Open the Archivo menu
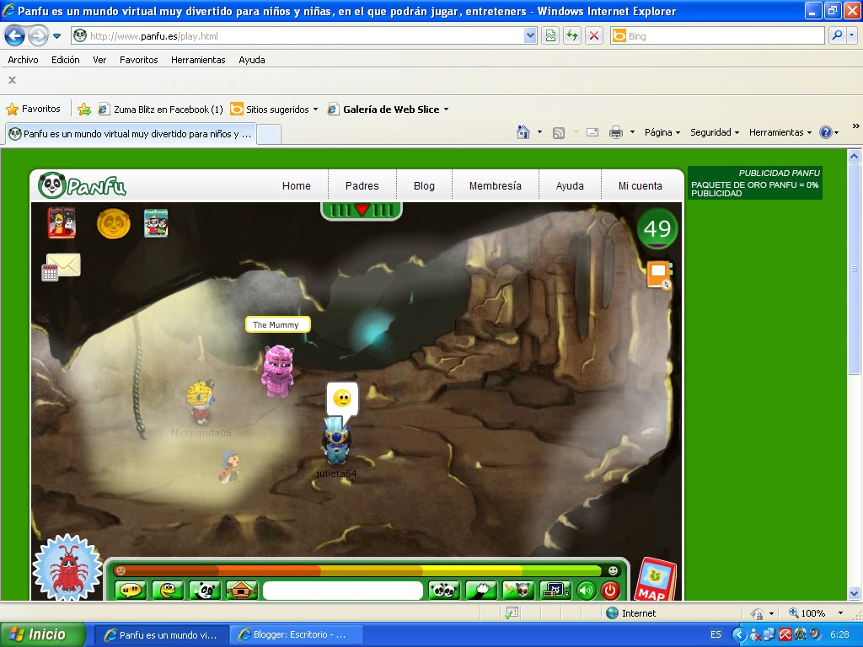863x647 pixels. pyautogui.click(x=23, y=60)
